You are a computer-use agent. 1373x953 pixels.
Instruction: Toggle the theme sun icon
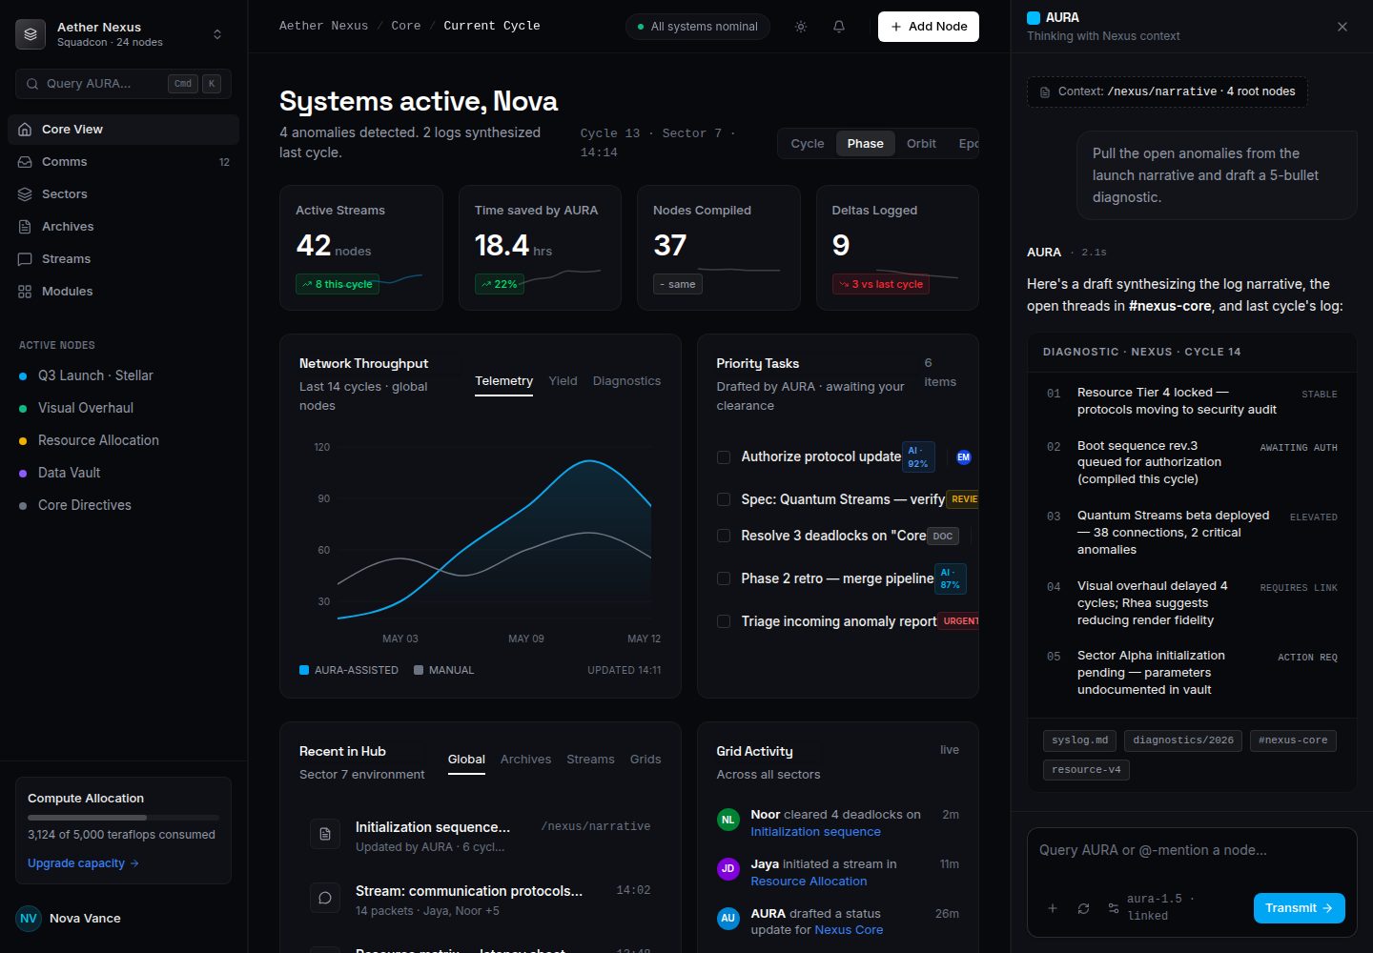coord(801,27)
